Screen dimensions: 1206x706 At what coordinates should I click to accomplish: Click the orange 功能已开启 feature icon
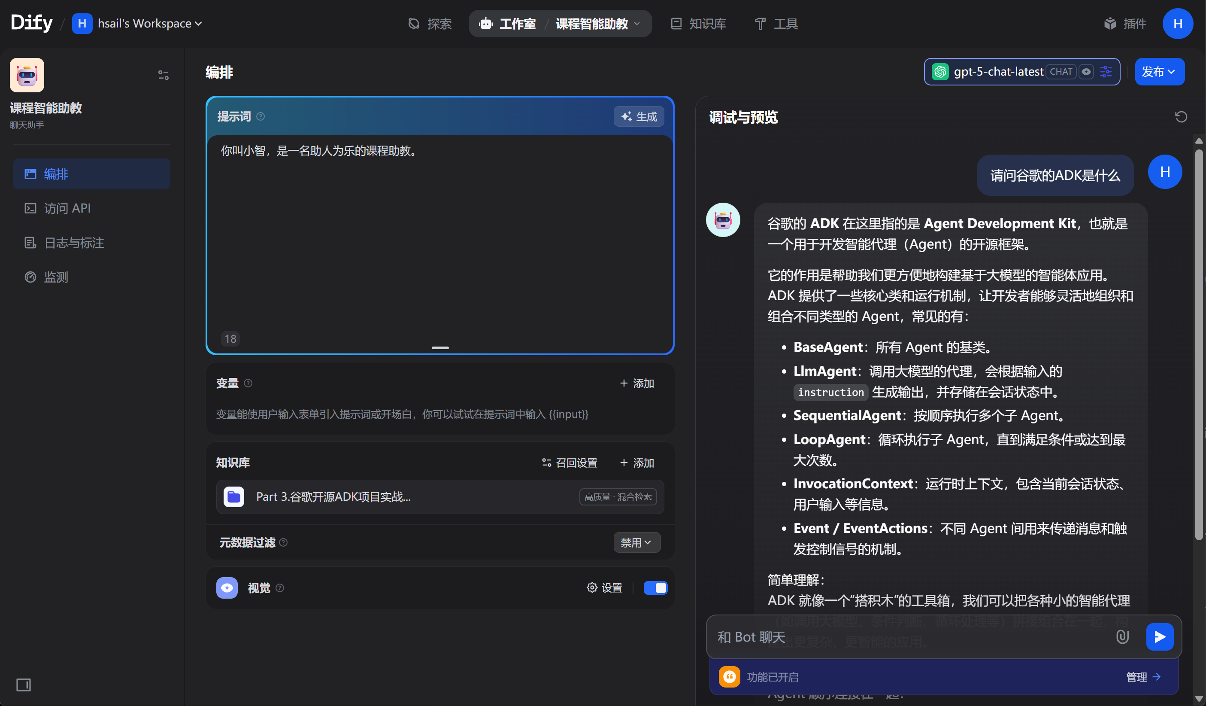point(729,677)
